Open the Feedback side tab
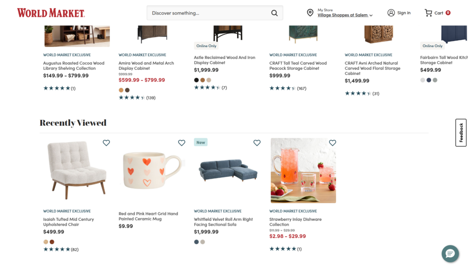This screenshot has height=265, width=468. point(461,132)
